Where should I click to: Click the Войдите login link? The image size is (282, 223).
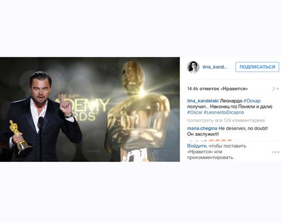tap(197, 146)
